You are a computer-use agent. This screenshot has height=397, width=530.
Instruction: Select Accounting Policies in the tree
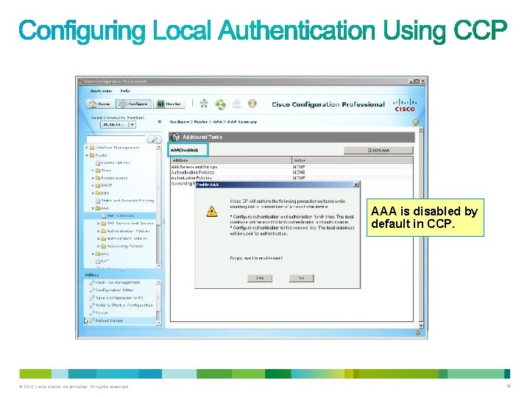tap(124, 246)
